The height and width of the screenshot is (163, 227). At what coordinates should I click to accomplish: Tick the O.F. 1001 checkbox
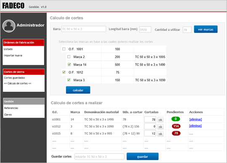tap(64, 49)
